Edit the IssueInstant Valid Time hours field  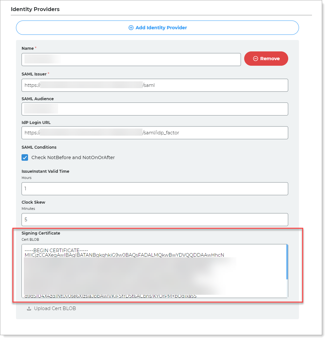(x=155, y=189)
